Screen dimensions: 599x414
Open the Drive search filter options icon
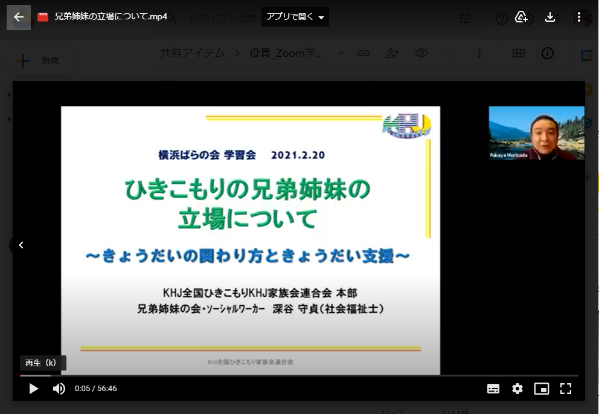(465, 18)
